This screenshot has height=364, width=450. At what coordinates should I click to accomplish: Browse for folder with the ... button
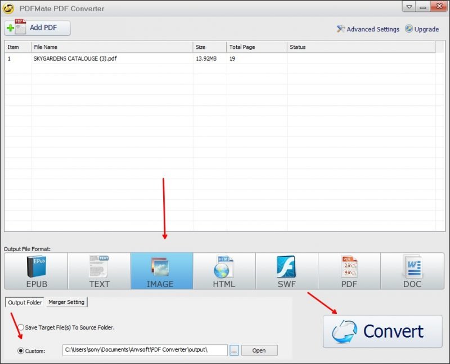coord(234,351)
